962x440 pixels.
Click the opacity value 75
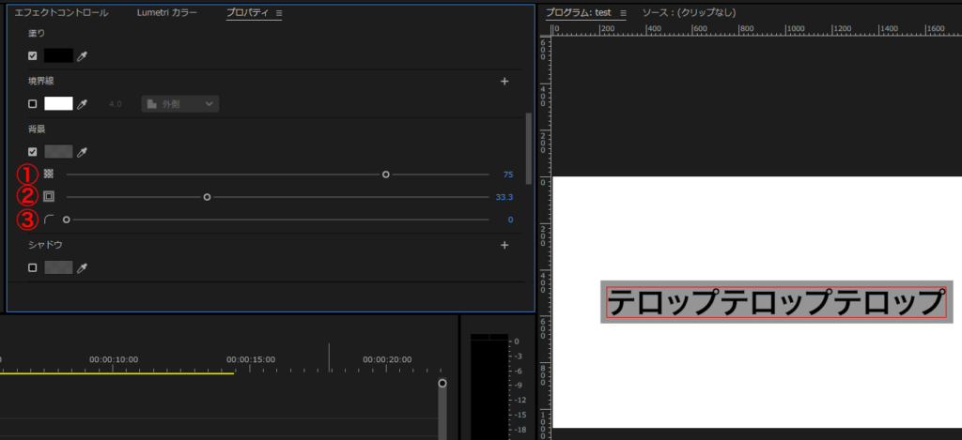click(508, 174)
